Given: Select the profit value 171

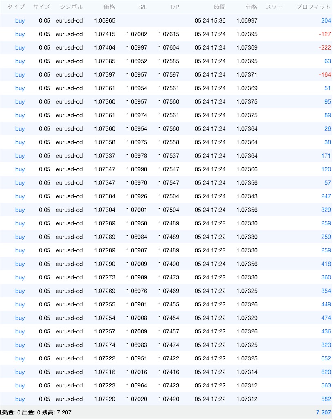Looking at the screenshot, I should click(326, 156).
